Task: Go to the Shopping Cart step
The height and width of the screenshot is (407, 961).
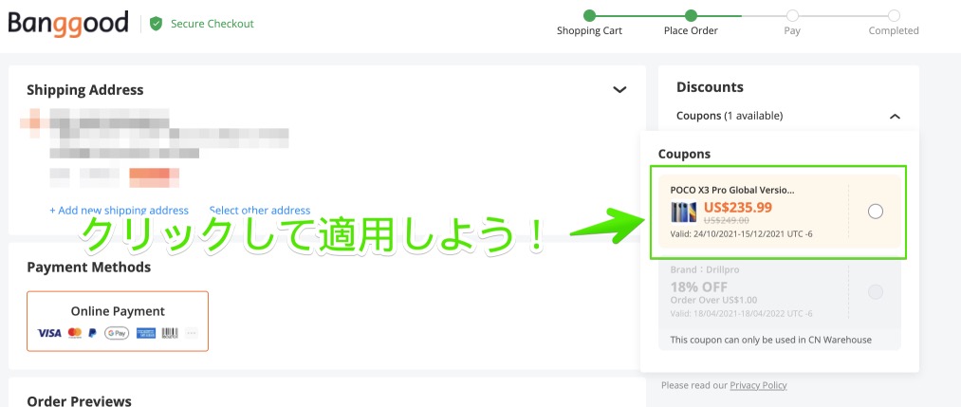Action: click(x=589, y=15)
